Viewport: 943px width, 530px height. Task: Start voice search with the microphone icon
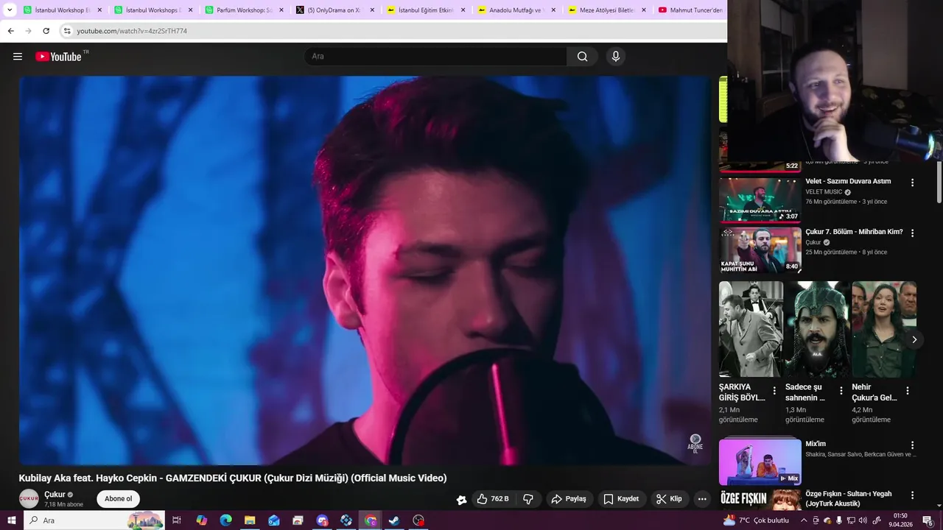click(x=616, y=57)
